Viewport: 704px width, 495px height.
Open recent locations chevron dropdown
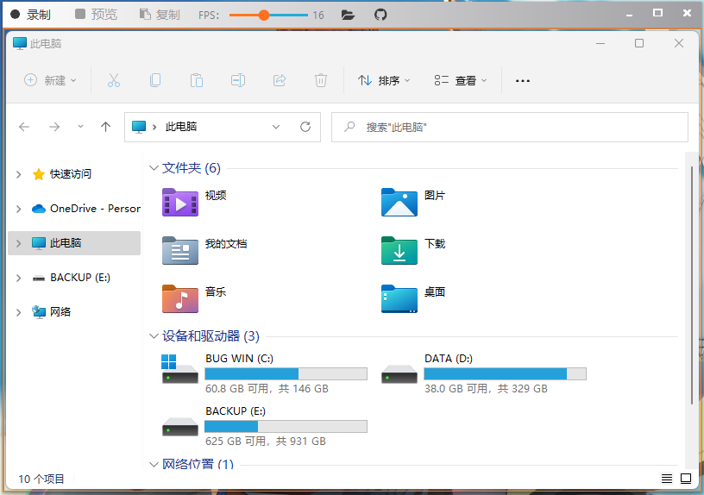[80, 127]
